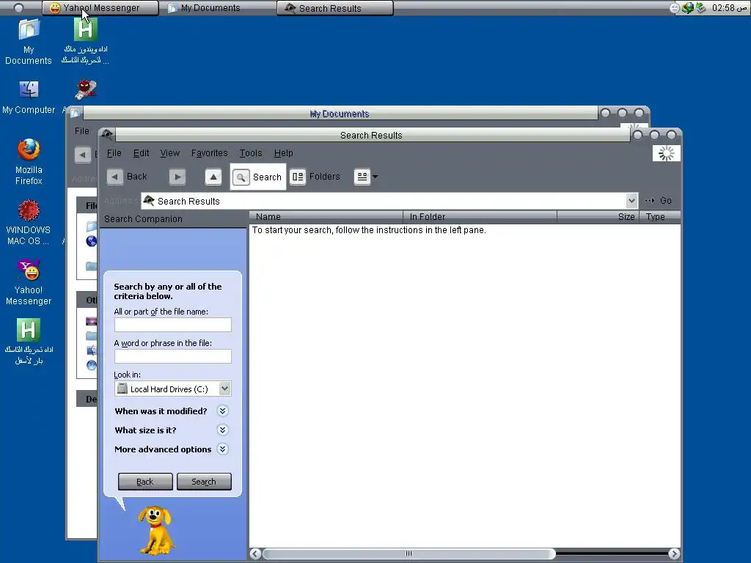Click the system tray clock

coord(729,7)
